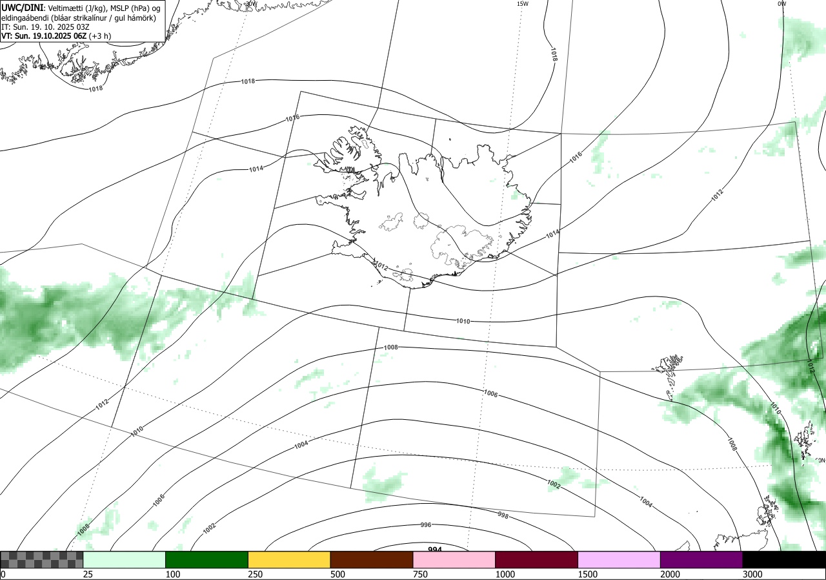Choose the pink 750–1000 legend swatch
Viewport: 826px width, 580px height.
coord(454,559)
